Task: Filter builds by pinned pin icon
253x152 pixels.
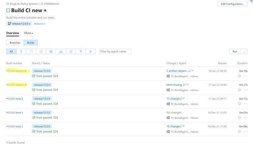Action: (x=81, y=52)
